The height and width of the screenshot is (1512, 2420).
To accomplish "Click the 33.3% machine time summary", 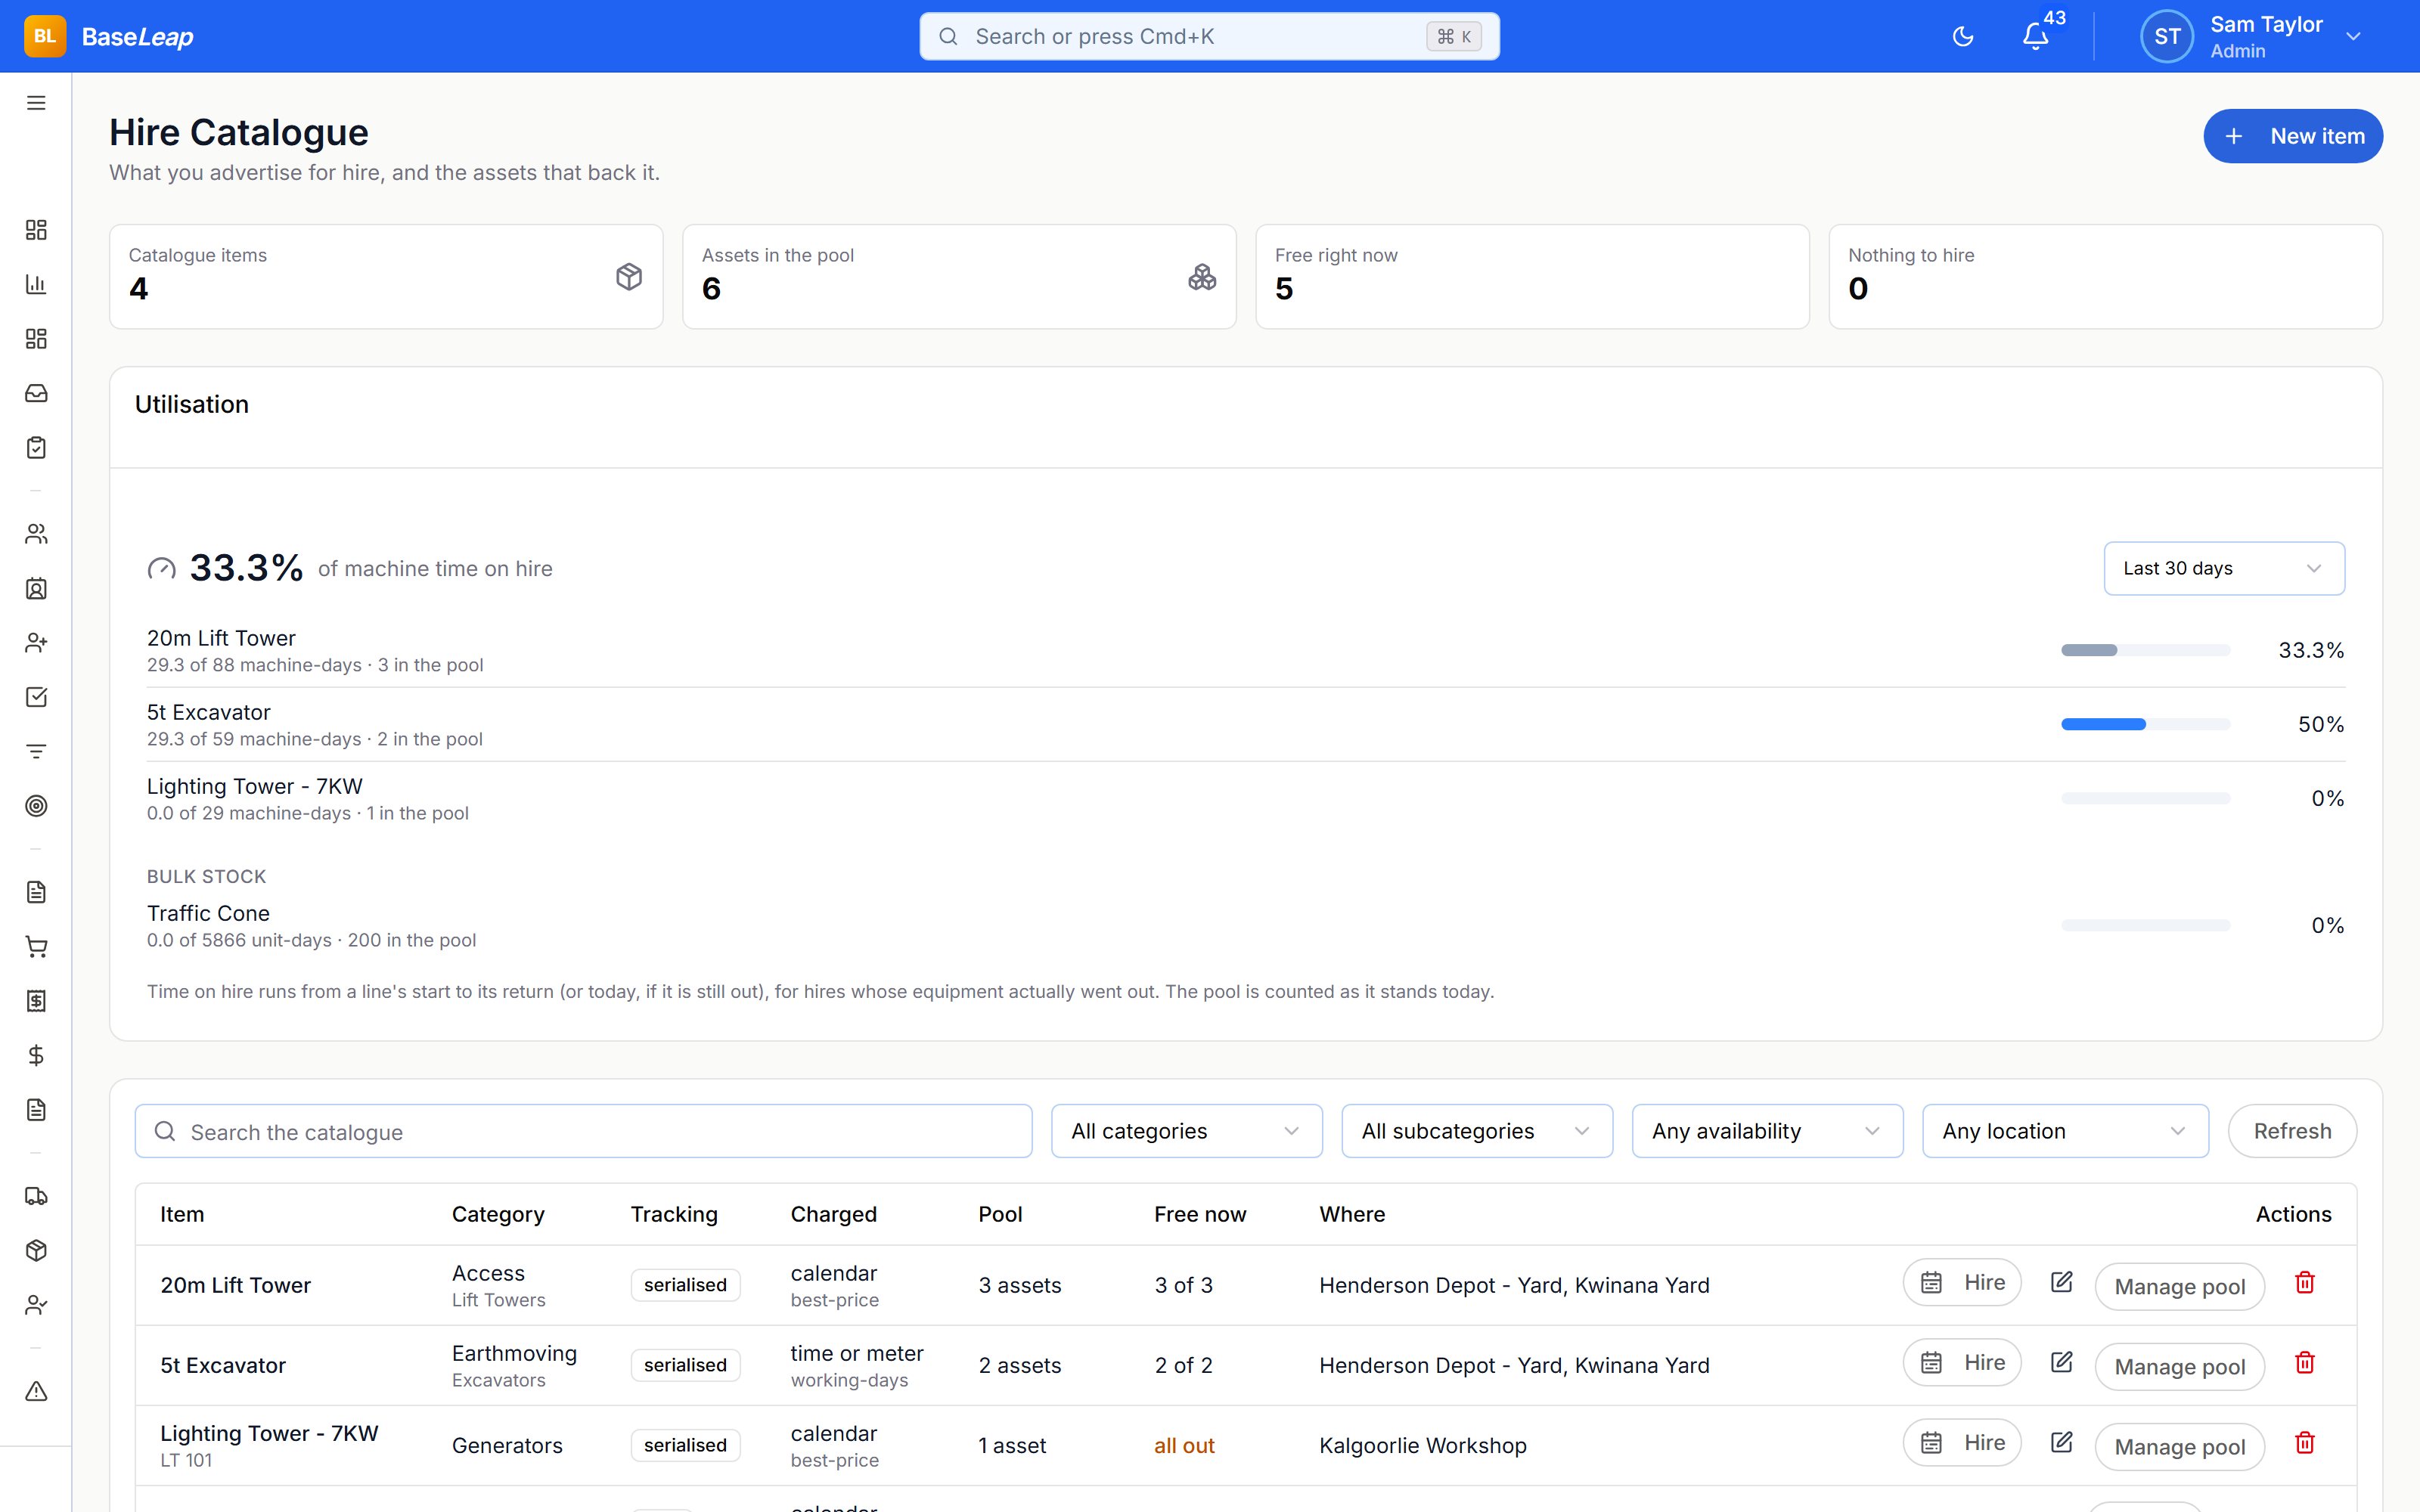I will coord(350,568).
